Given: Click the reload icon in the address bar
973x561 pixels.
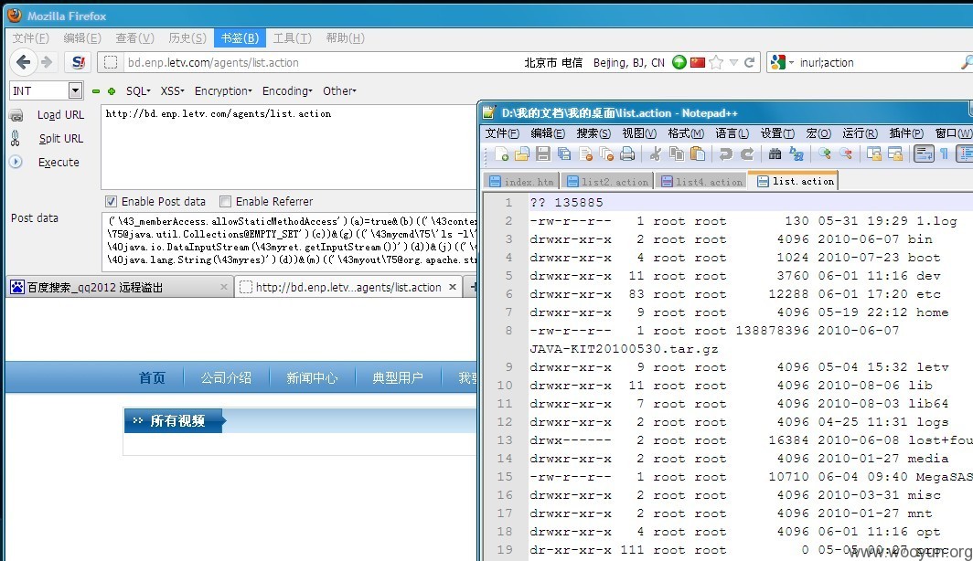Looking at the screenshot, I should point(749,63).
